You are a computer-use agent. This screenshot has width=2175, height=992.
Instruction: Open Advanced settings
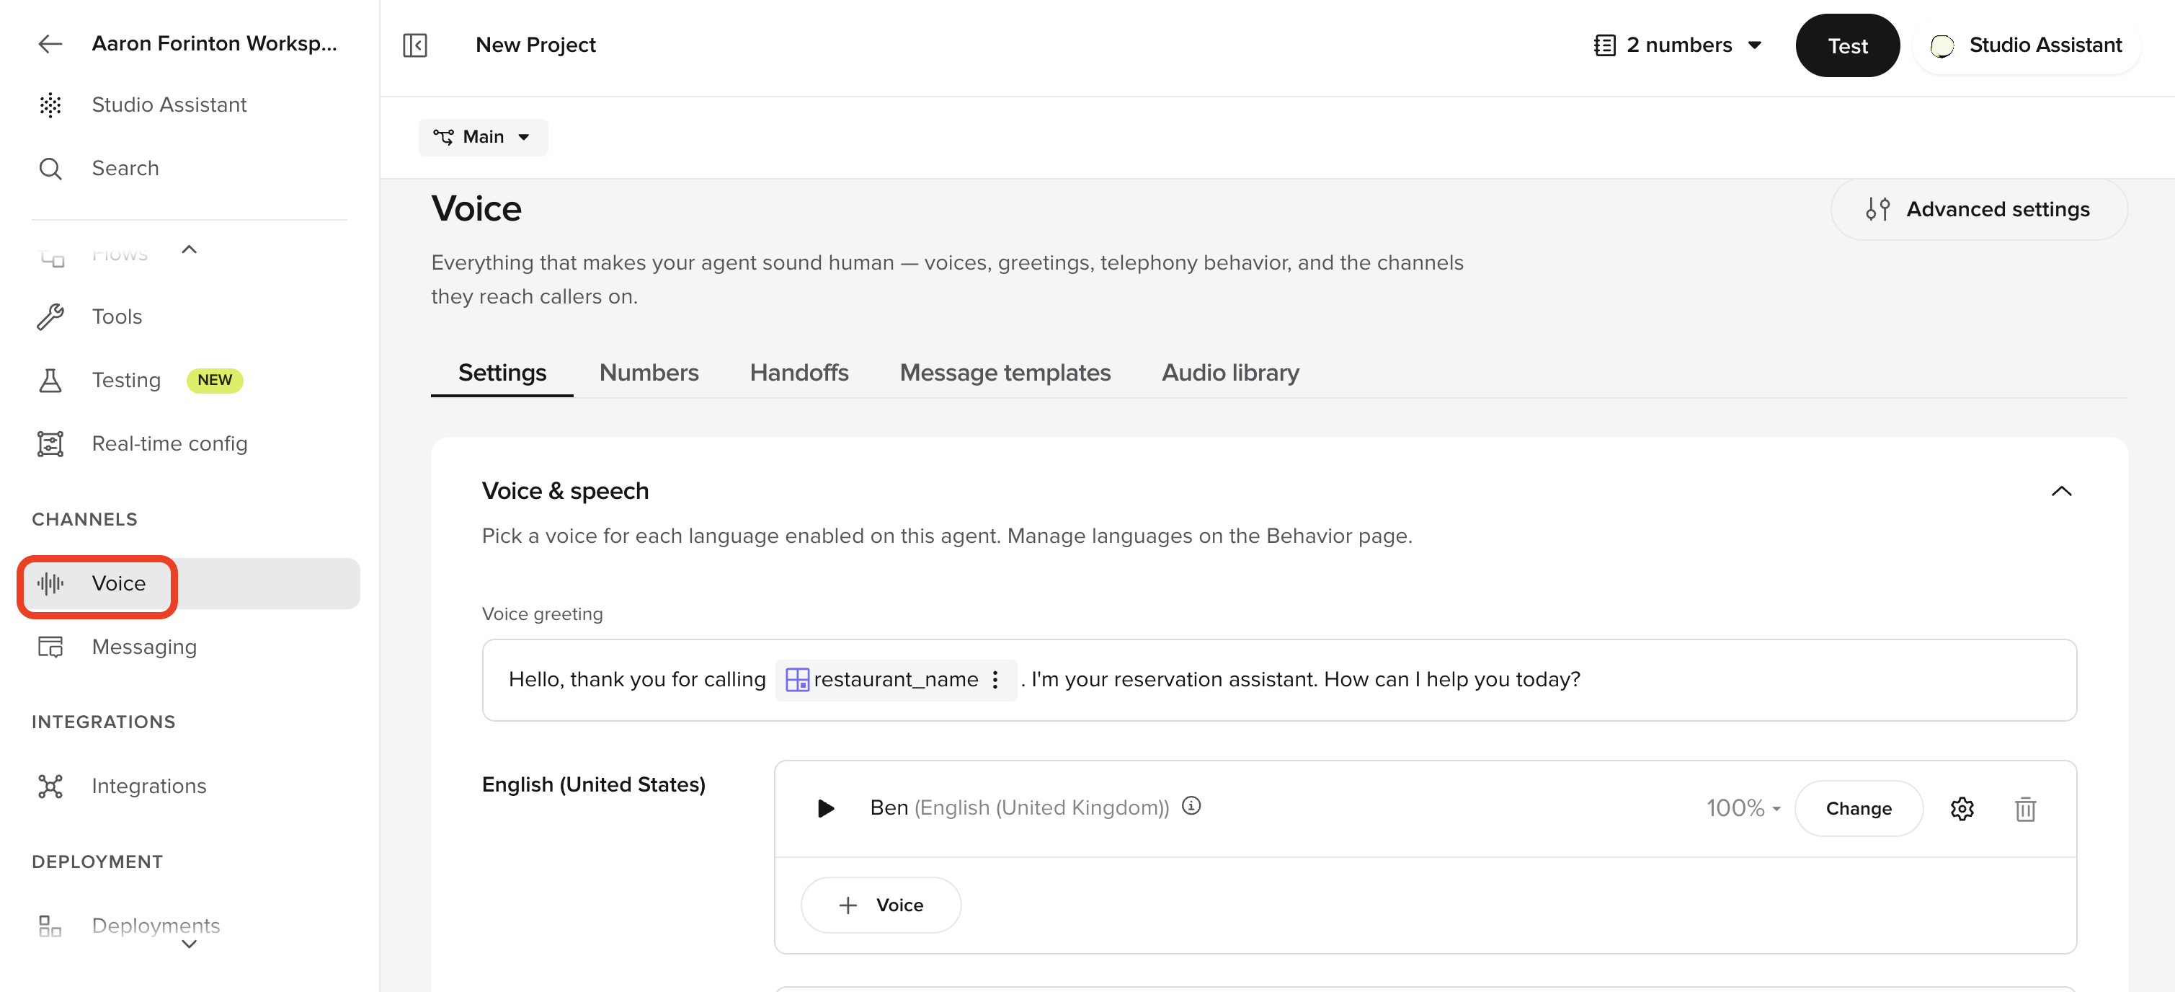1979,210
